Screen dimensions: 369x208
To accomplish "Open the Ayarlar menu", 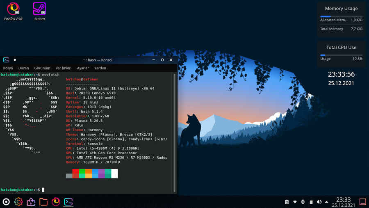I will 83,68.
